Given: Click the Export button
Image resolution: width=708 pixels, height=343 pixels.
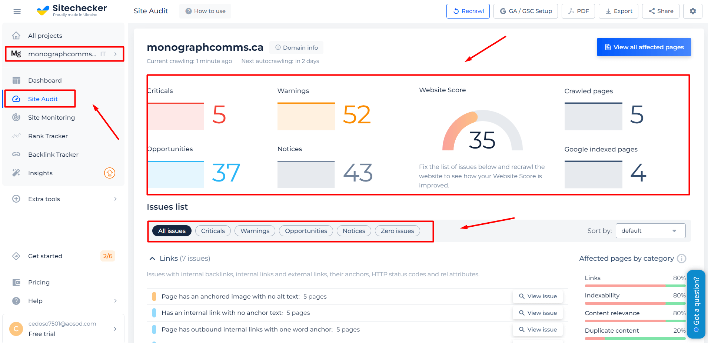Looking at the screenshot, I should click(619, 11).
